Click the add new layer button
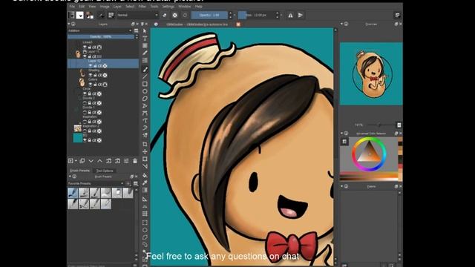The width and height of the screenshot is (475, 267). pyautogui.click(x=71, y=161)
